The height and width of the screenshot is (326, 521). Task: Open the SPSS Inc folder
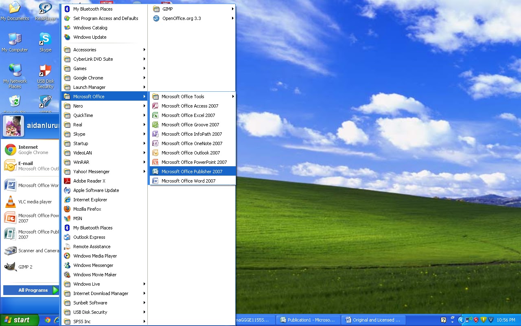(x=104, y=322)
